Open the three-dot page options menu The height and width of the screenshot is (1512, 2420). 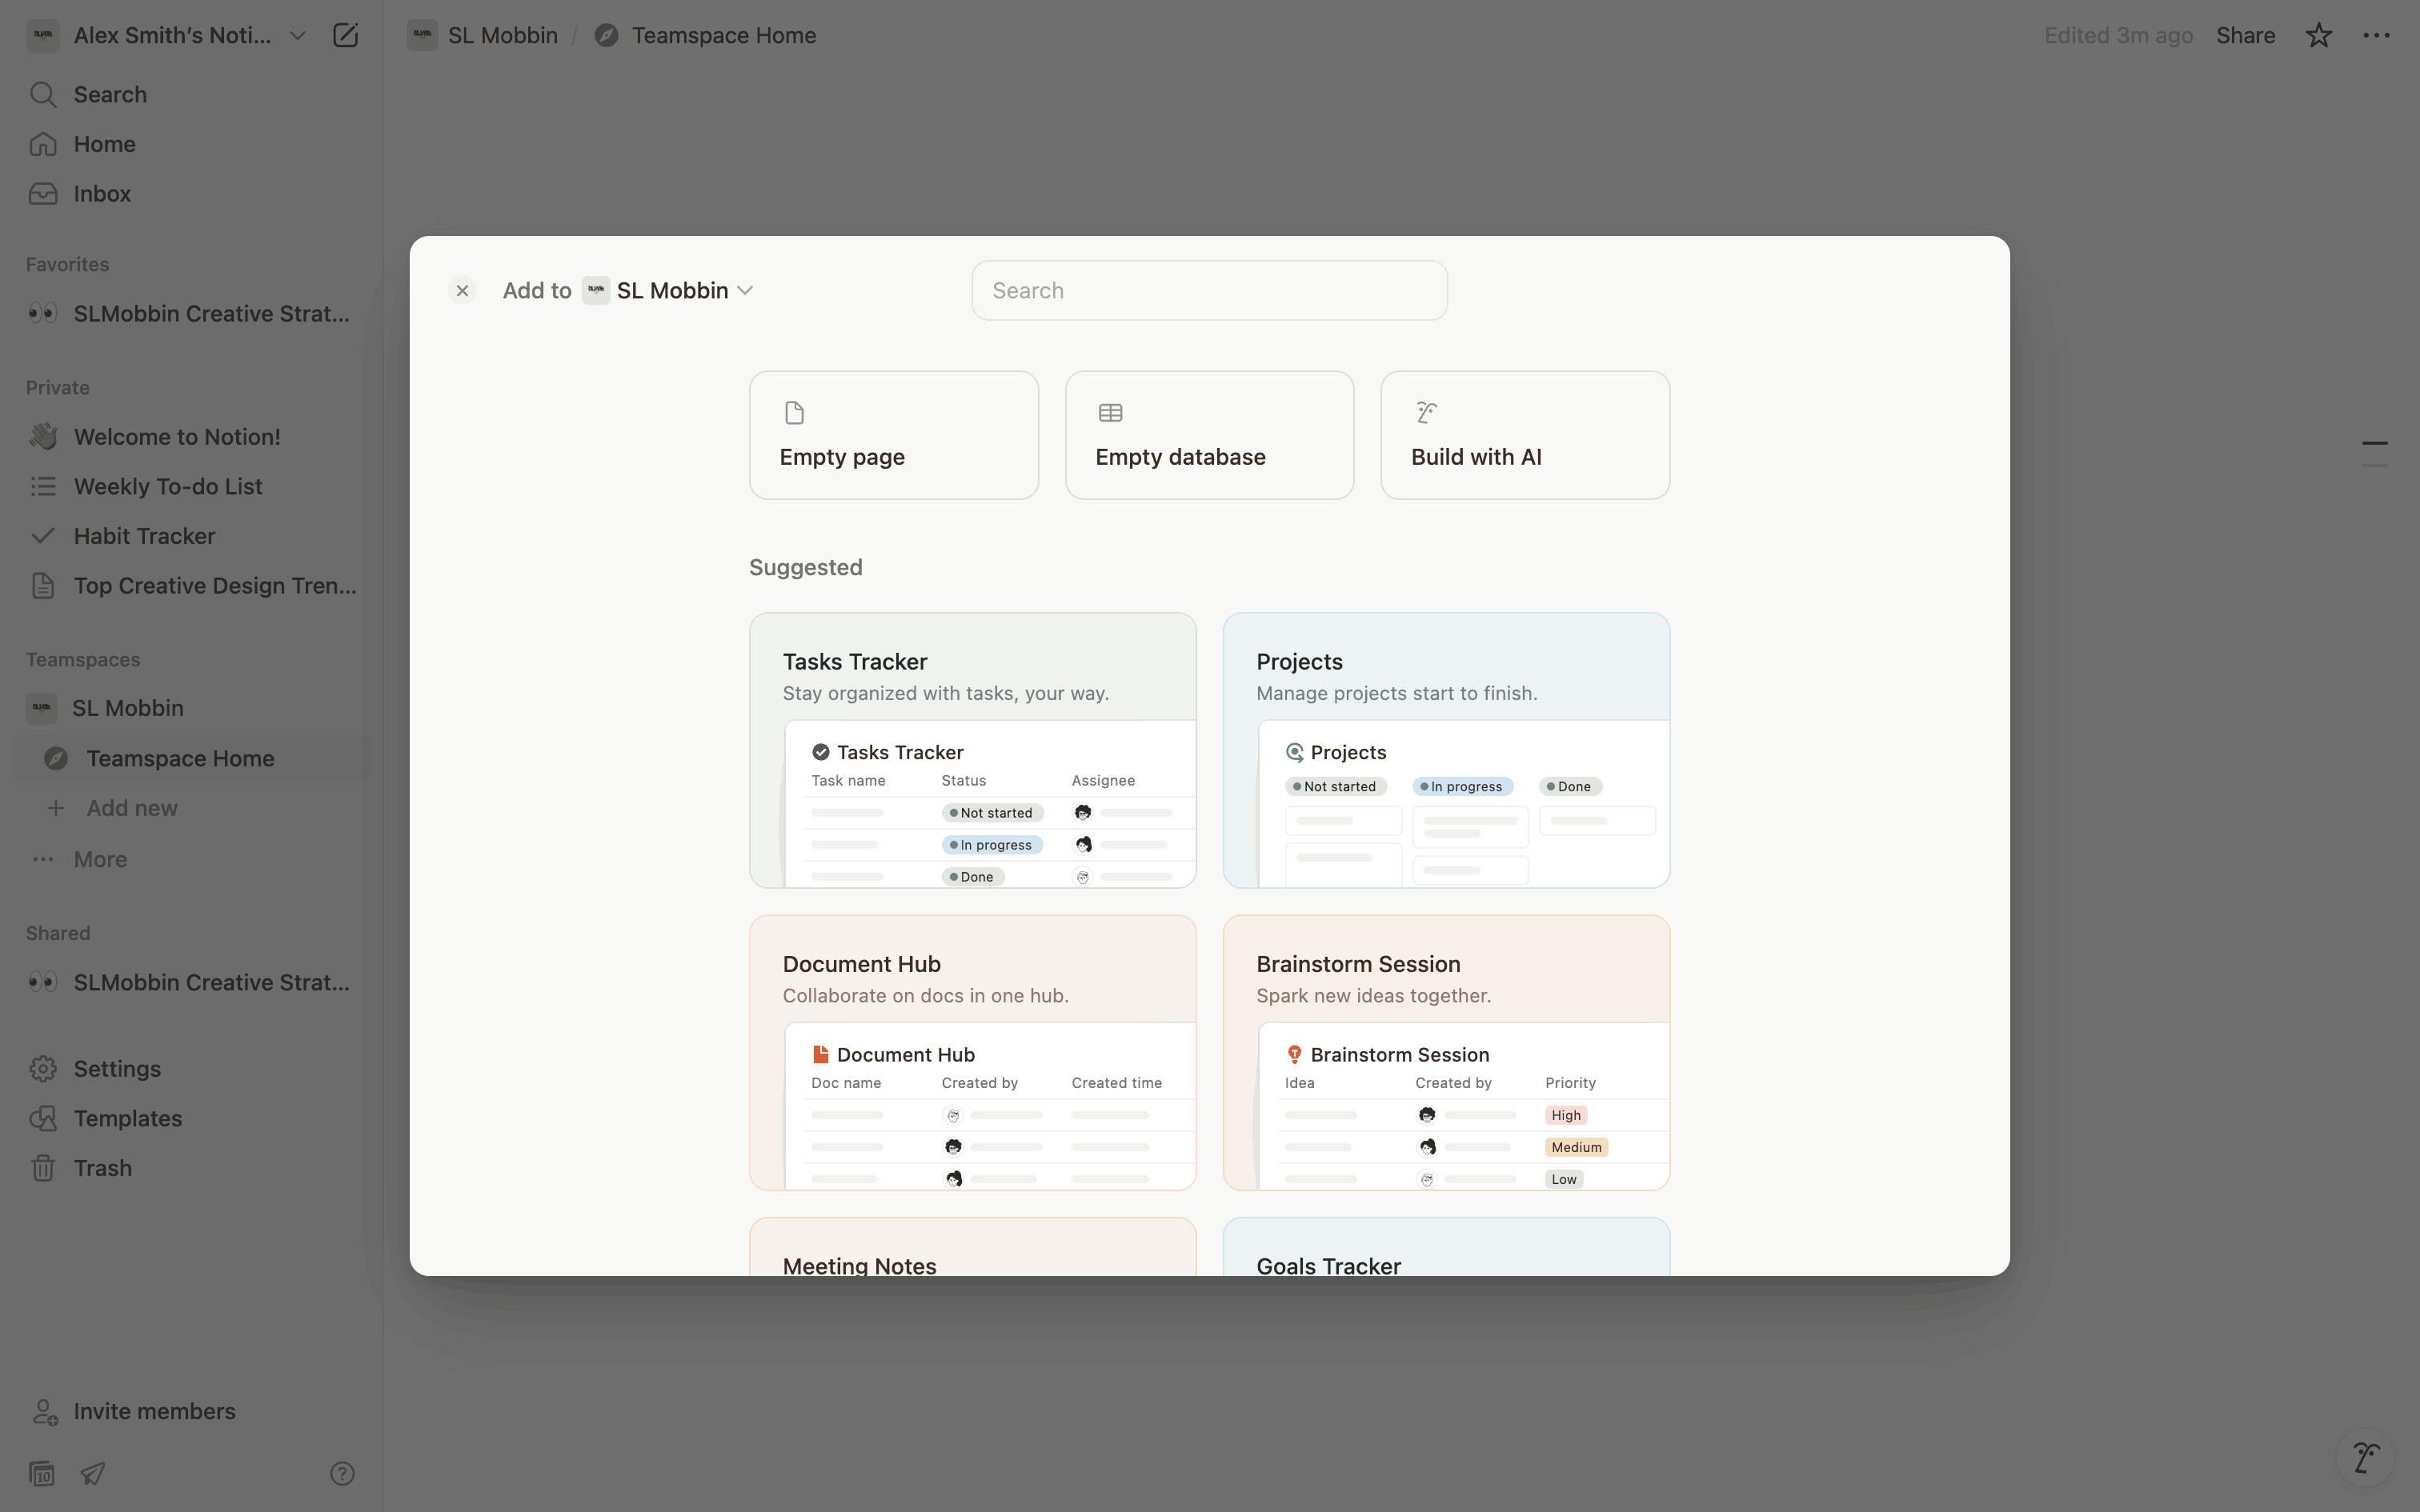pyautogui.click(x=2376, y=36)
